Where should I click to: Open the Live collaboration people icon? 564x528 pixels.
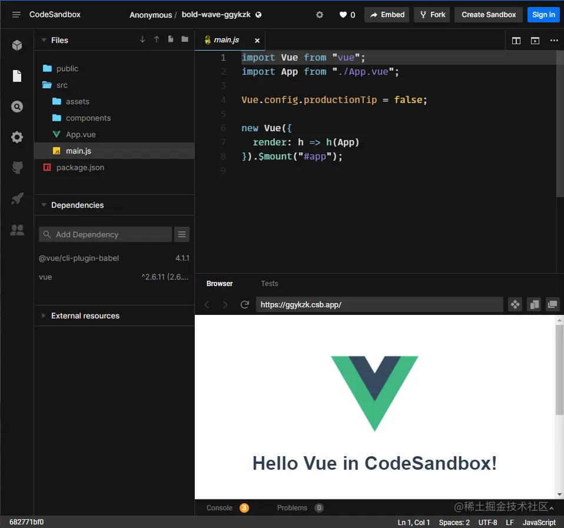tap(17, 230)
